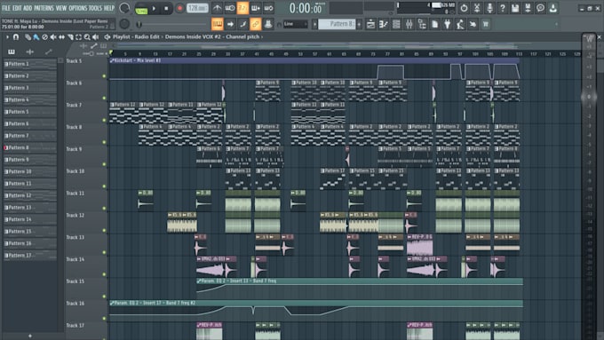Image resolution: width=604 pixels, height=340 pixels.
Task: Mute Track 5 with its green switch
Action: click(104, 76)
